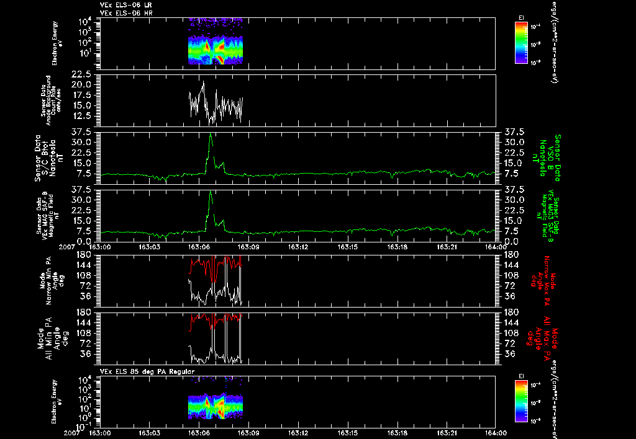Image resolution: width=636 pixels, height=439 pixels.
Task: Click "164:00" on the axis beneath the MAG SAF-B panel
Action: pyautogui.click(x=496, y=247)
